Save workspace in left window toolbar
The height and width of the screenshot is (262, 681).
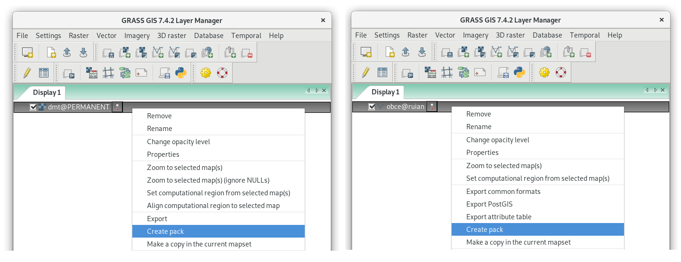click(x=83, y=52)
